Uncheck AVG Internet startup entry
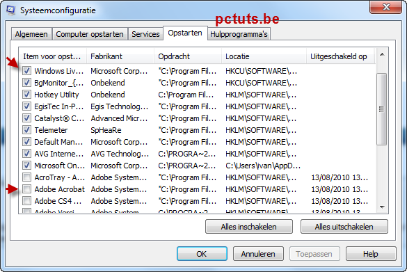This screenshot has width=407, height=272. (x=26, y=153)
